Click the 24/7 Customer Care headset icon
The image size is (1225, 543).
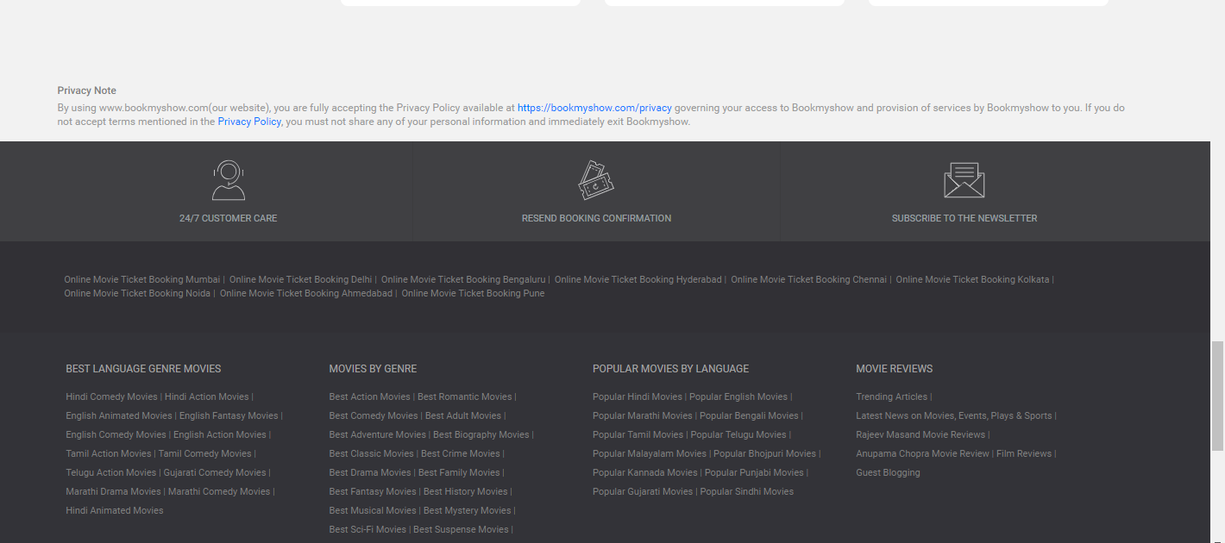point(229,180)
